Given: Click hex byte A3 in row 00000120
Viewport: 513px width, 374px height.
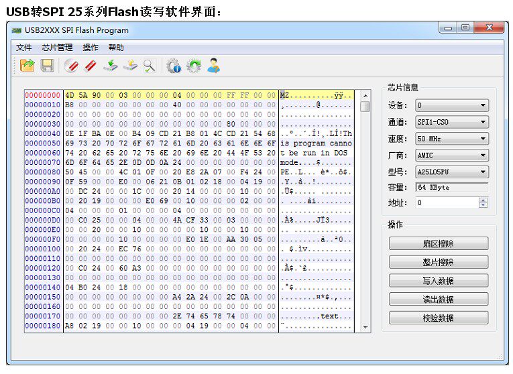Looking at the screenshot, I should coord(136,268).
